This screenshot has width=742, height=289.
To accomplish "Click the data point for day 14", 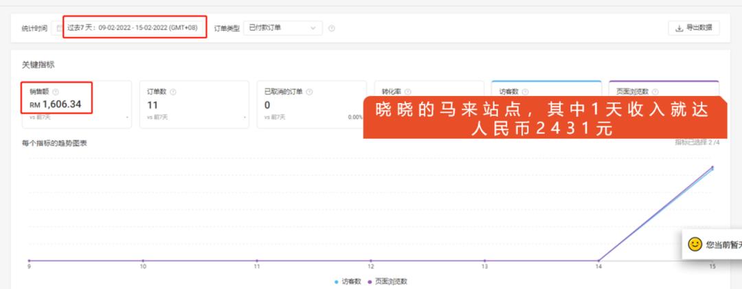I will pos(598,260).
